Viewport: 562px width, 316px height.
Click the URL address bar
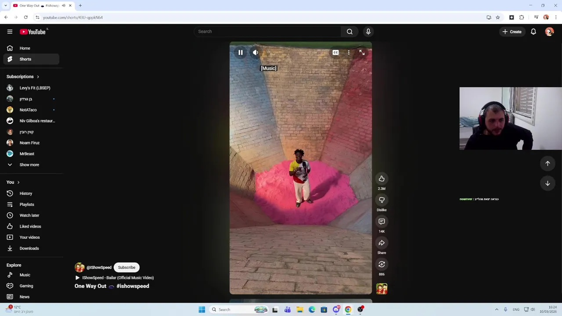click(x=259, y=18)
